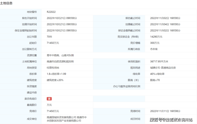Select the district value "市本级"

(x=154, y=49)
